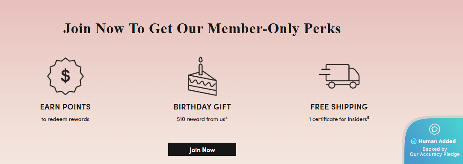The image size is (463, 164).
Task: Click the '$10 reward from us' text
Action: click(201, 119)
